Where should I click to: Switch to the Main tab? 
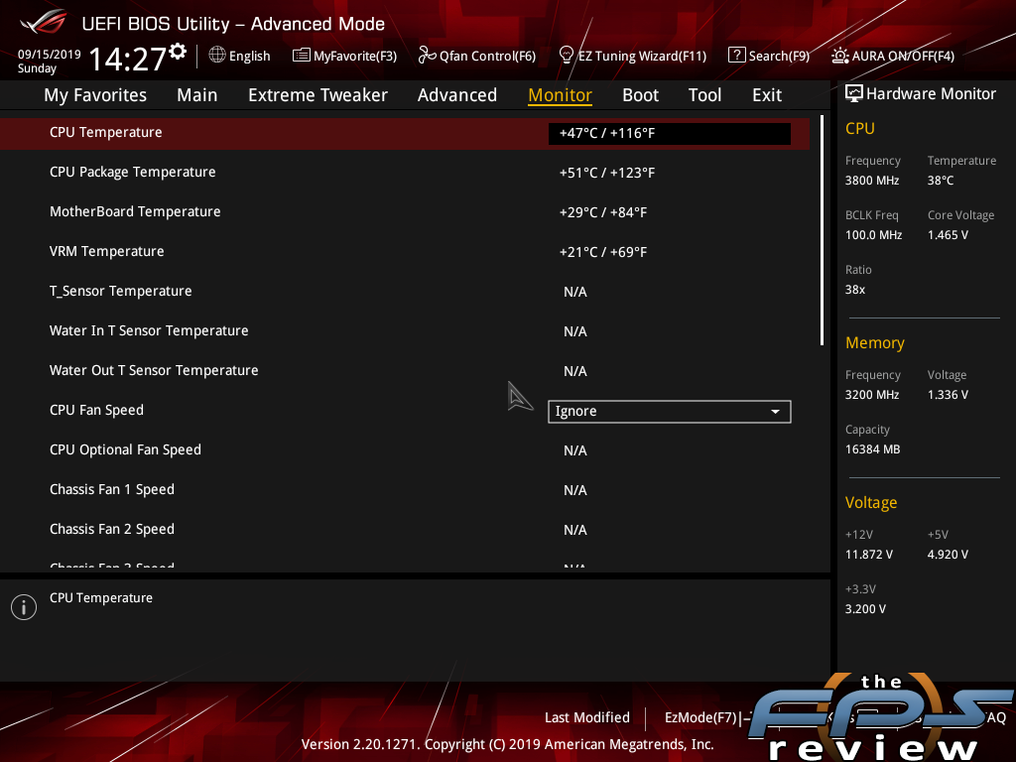[197, 94]
